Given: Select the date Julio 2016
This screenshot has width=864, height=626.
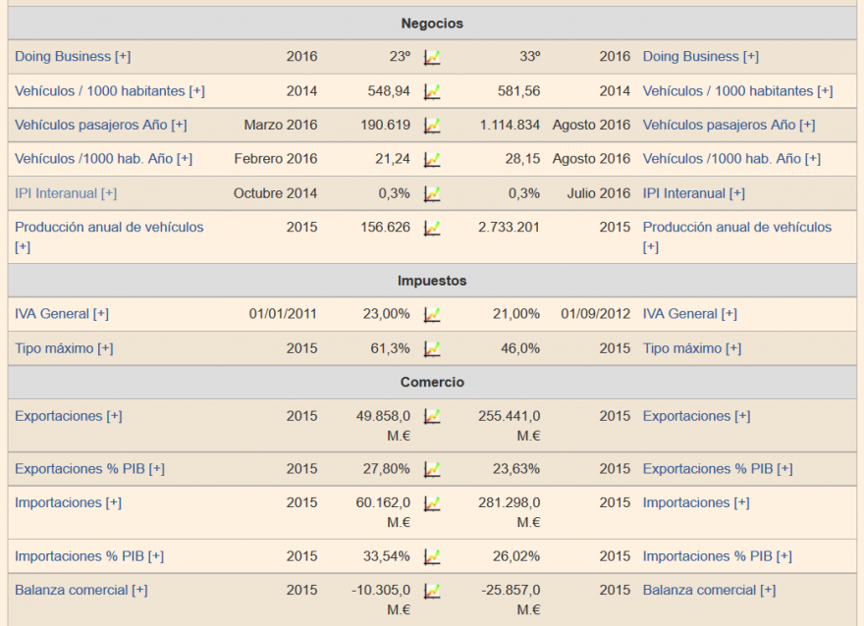Looking at the screenshot, I should pos(598,193).
